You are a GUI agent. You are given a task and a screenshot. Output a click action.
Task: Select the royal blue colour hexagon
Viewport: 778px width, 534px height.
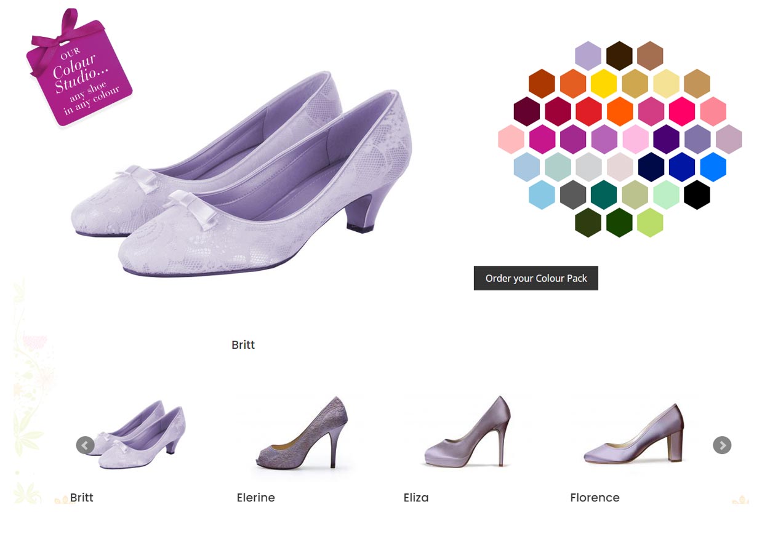point(682,167)
